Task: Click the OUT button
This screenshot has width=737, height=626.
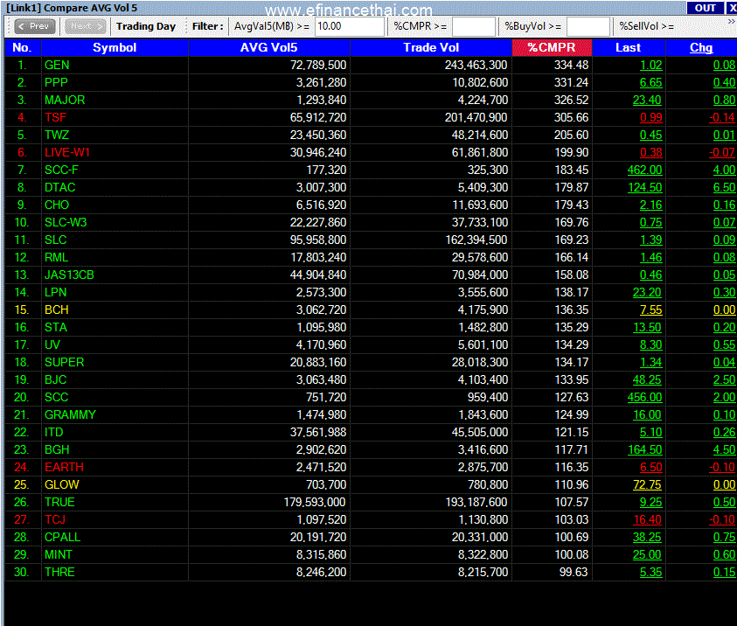Action: point(705,8)
